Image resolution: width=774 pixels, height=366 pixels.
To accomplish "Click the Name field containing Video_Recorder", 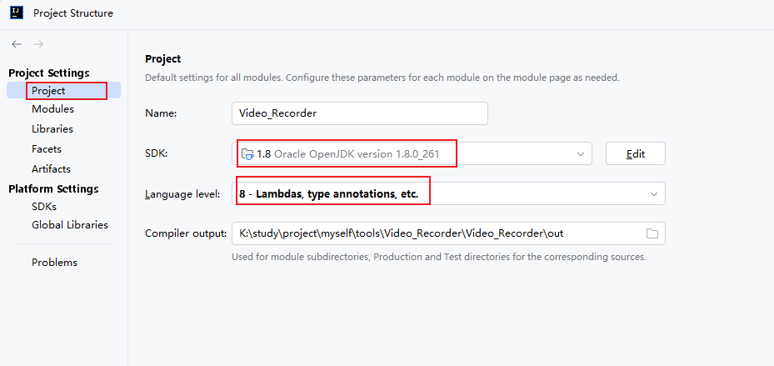I will (x=360, y=113).
